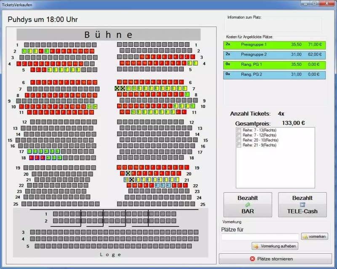Click the green Rang, PG 1 row
337x269 pixels.
pos(274,65)
